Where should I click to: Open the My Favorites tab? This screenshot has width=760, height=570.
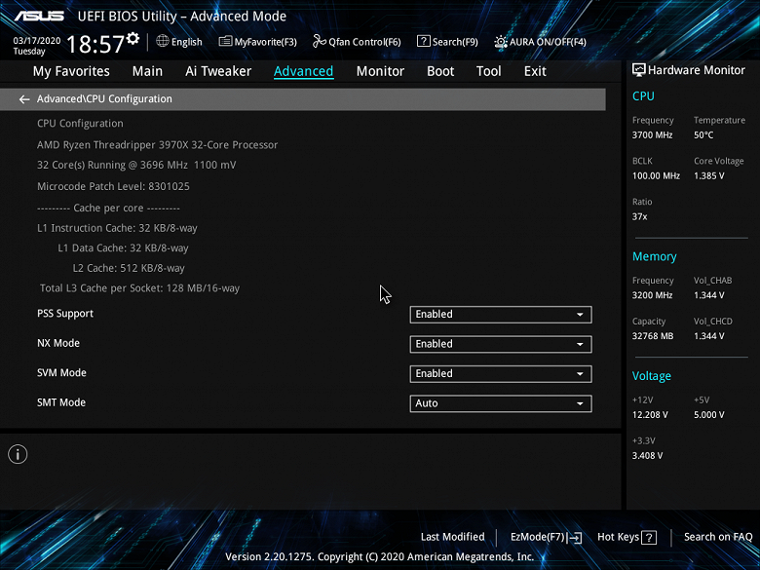[71, 71]
